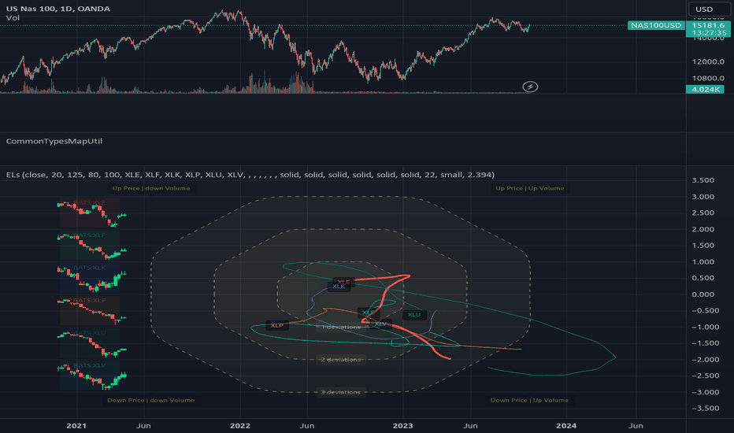Click the NAS100USD price label

[x=656, y=25]
